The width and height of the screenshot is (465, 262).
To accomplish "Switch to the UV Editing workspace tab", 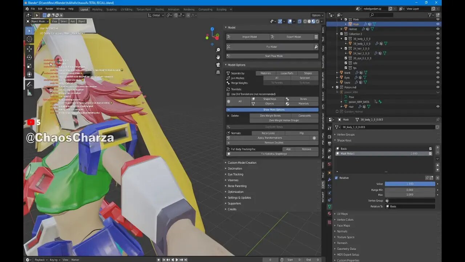I will click(x=126, y=9).
